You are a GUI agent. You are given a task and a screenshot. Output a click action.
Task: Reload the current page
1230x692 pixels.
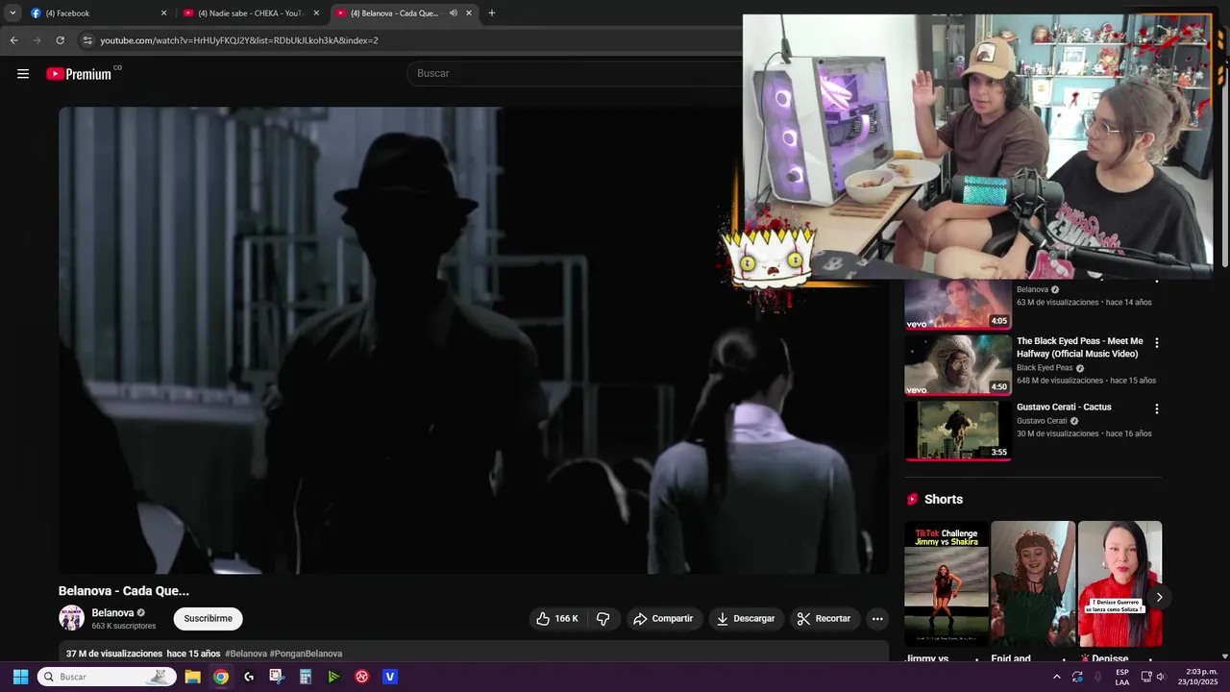pyautogui.click(x=60, y=40)
